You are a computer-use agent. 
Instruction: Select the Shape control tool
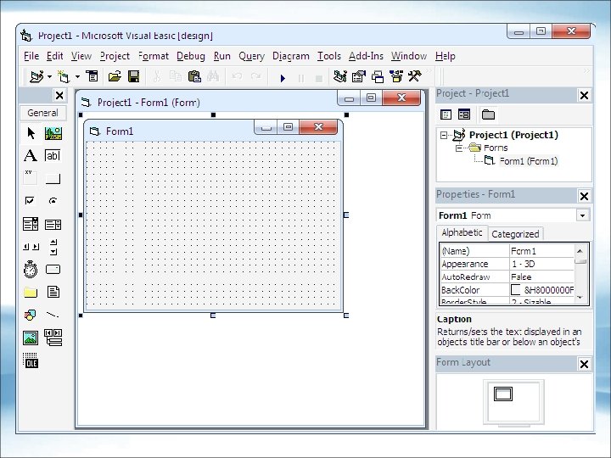31,315
